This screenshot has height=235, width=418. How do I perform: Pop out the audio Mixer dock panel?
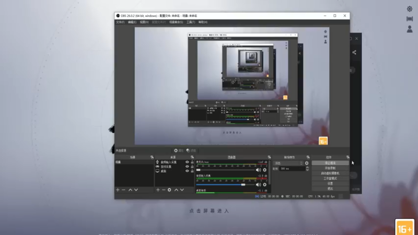269,157
